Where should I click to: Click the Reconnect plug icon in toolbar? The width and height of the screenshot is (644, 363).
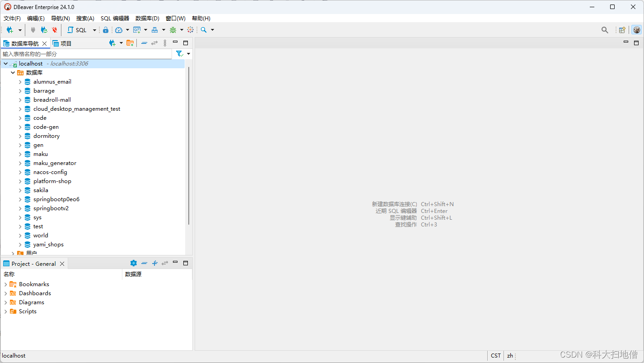[44, 30]
